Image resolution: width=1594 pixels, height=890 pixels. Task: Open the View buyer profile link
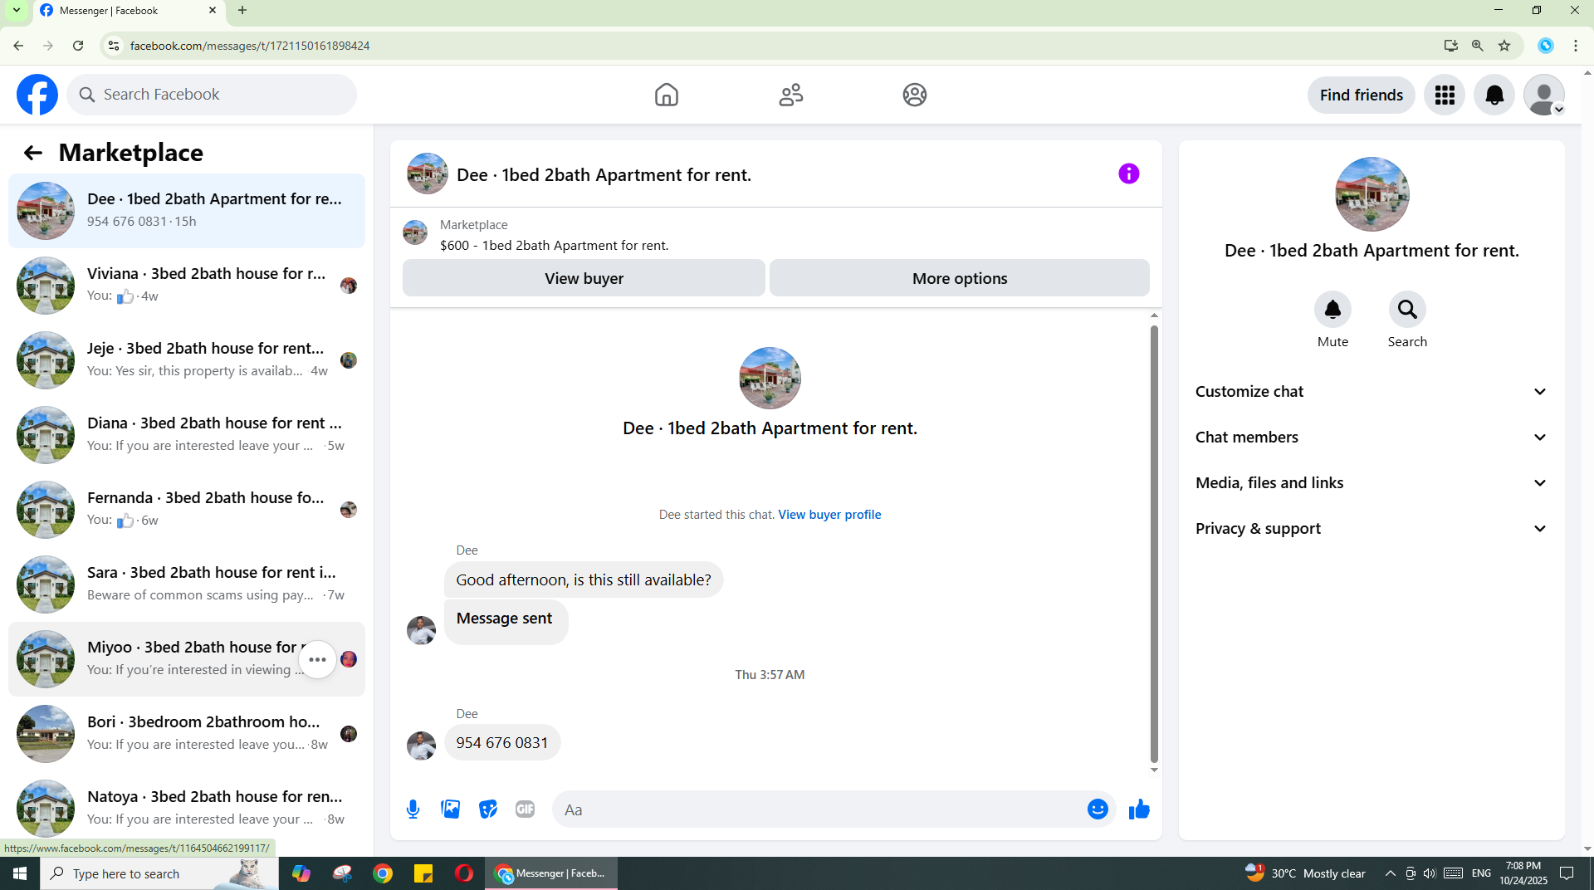829,515
